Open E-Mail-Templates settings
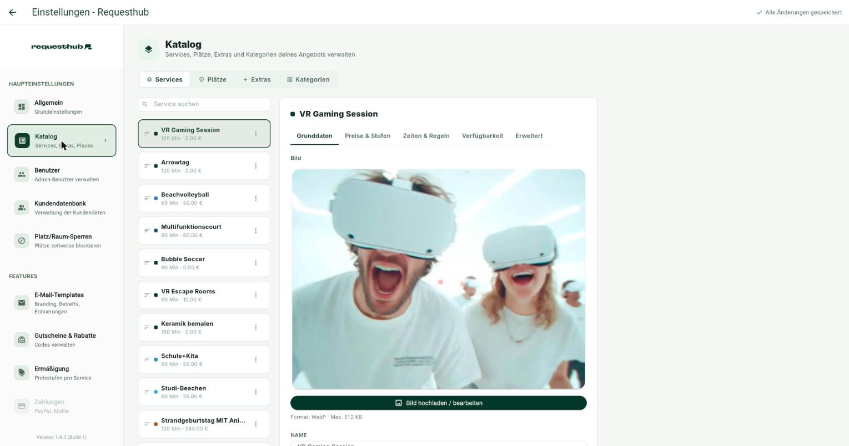This screenshot has height=446, width=849. [x=62, y=303]
